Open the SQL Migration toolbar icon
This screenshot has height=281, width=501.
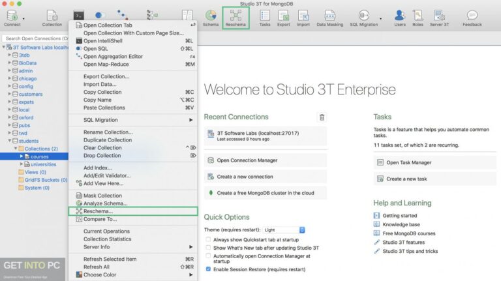(363, 16)
